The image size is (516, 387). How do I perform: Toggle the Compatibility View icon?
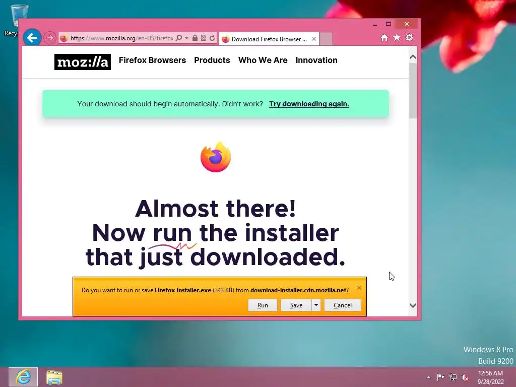click(204, 38)
